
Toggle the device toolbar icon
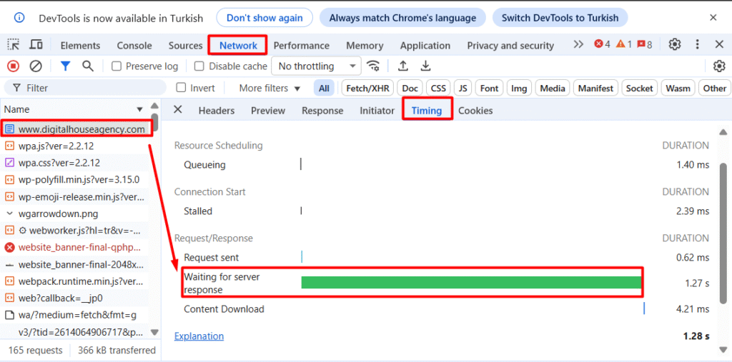(35, 45)
